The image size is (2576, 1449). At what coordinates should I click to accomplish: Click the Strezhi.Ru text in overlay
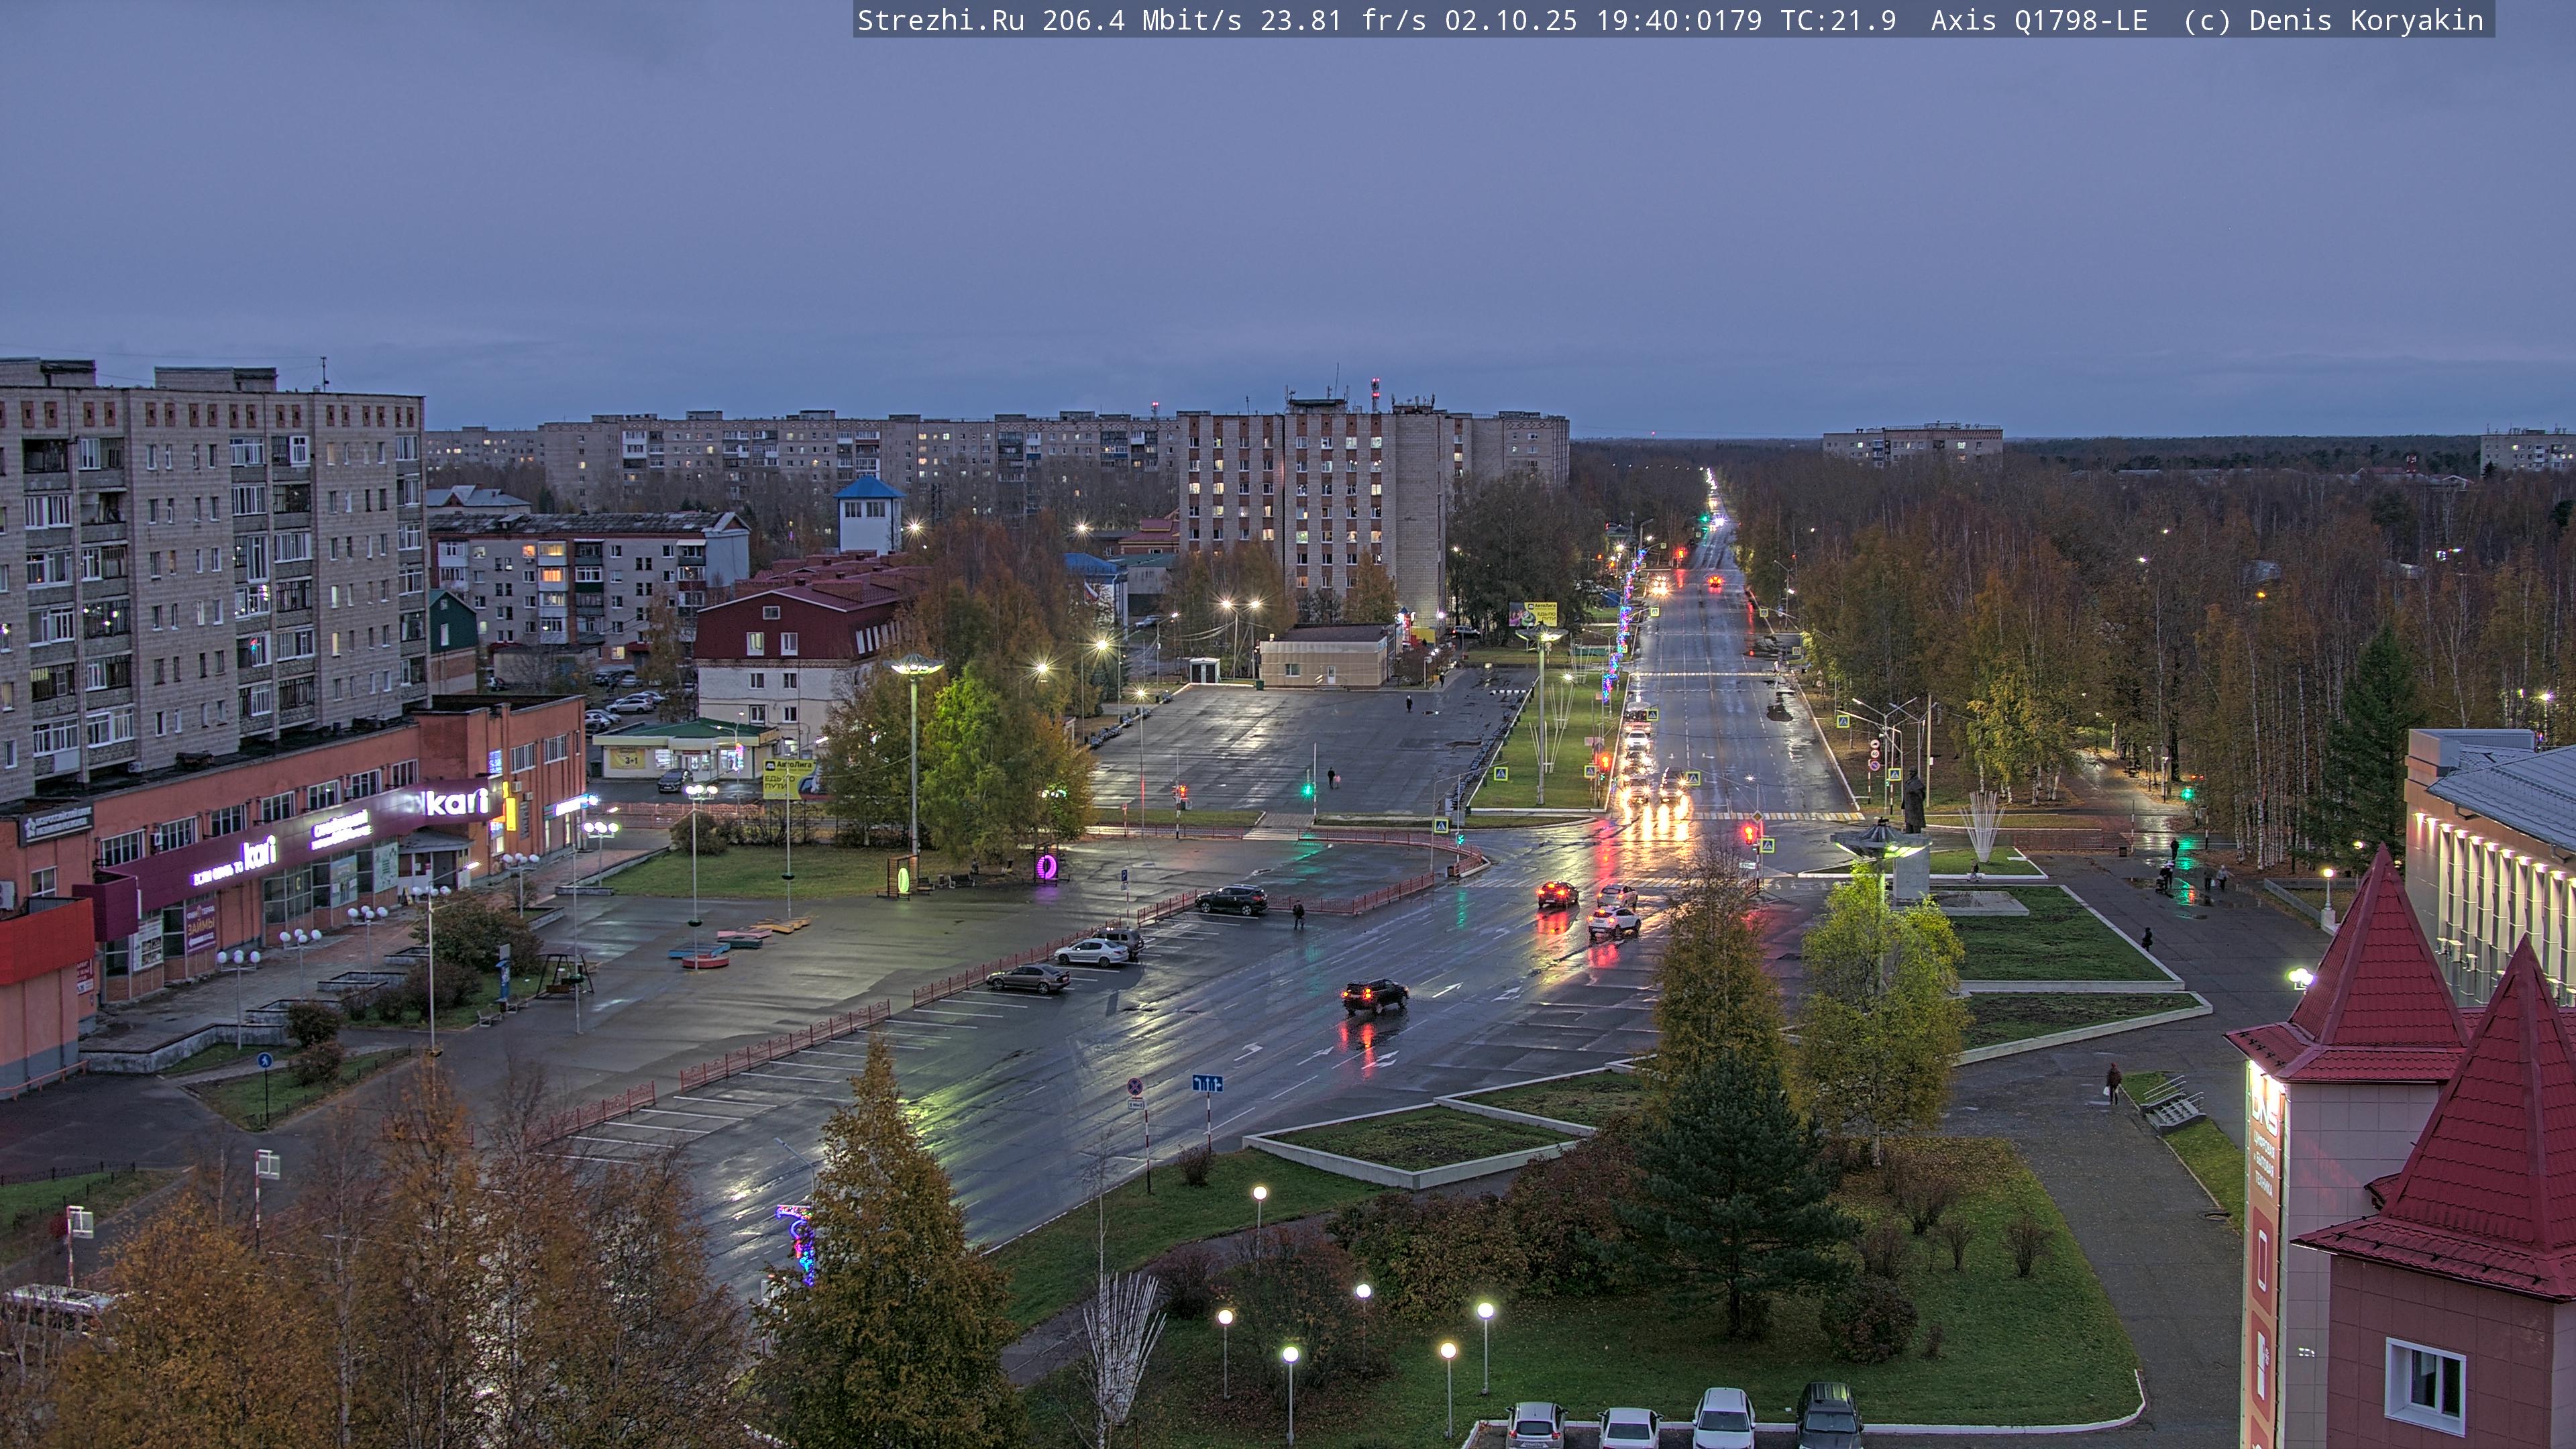(x=940, y=20)
